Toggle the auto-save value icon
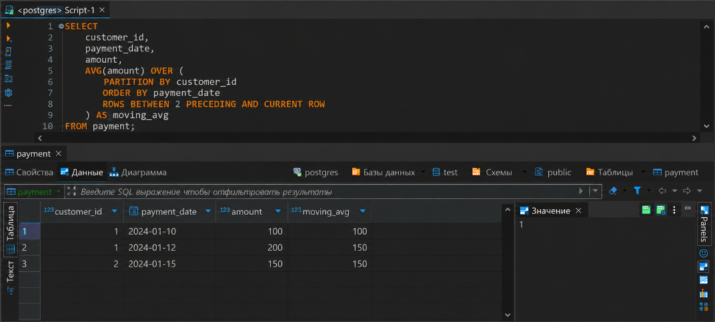Screen dimensions: 715x322 click(x=661, y=210)
